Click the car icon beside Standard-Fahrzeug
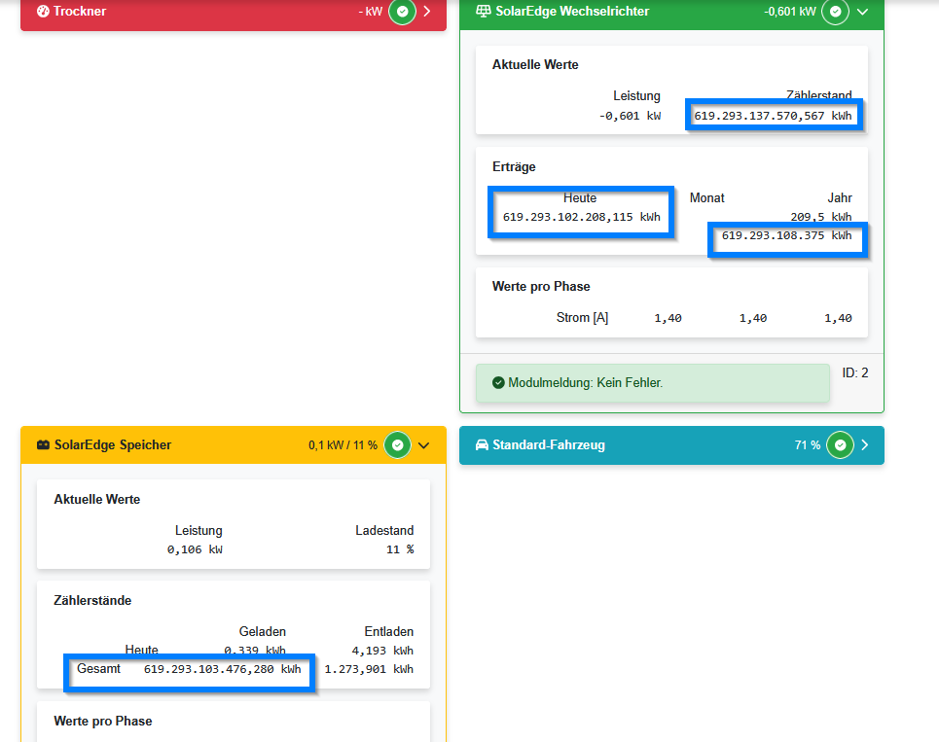 coord(482,445)
